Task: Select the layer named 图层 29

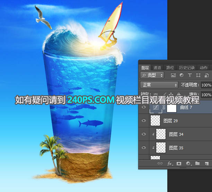Action: 170,121
